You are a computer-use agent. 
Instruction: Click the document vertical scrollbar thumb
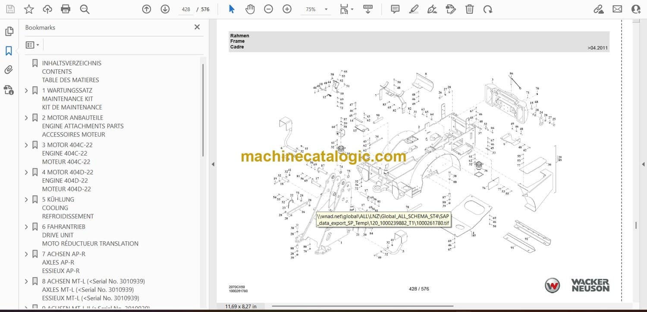pyautogui.click(x=636, y=225)
